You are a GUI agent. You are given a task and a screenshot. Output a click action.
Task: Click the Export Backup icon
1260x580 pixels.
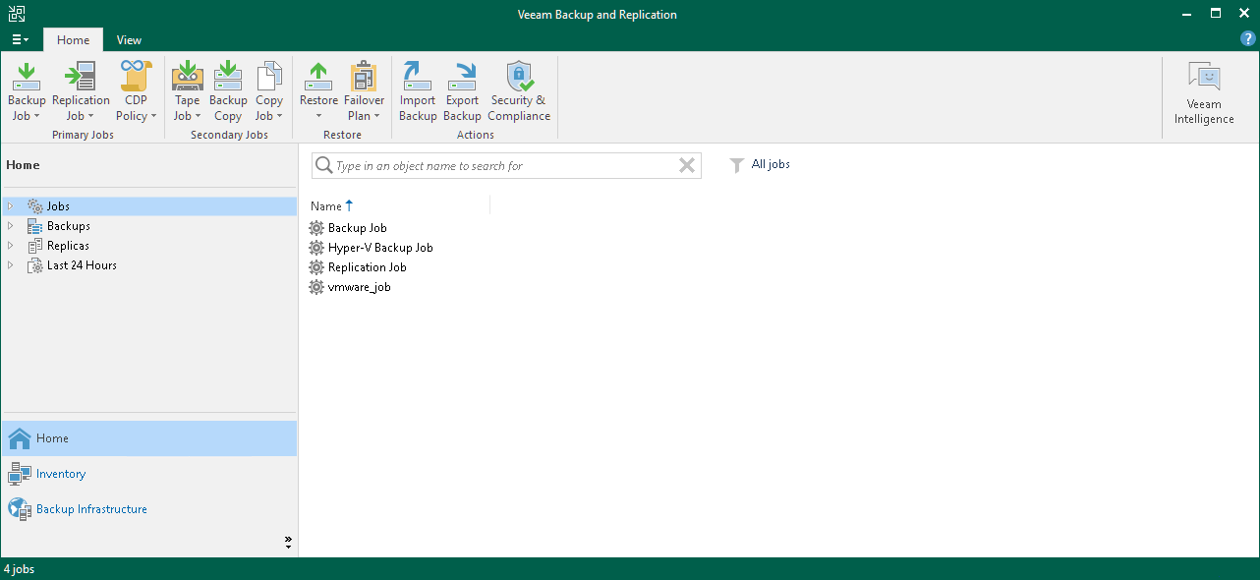(x=462, y=76)
